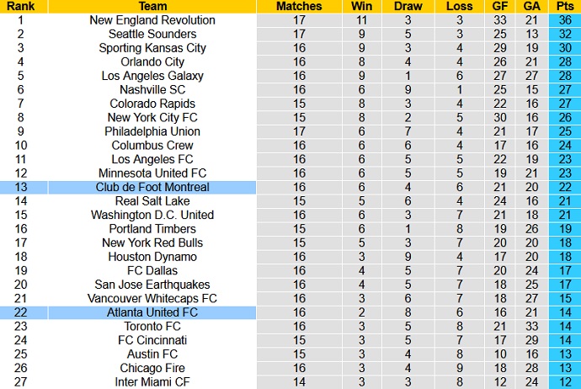Viewport: 581px width, 389px height.
Task: Select the Seattle Sounders team name
Action: (152, 35)
